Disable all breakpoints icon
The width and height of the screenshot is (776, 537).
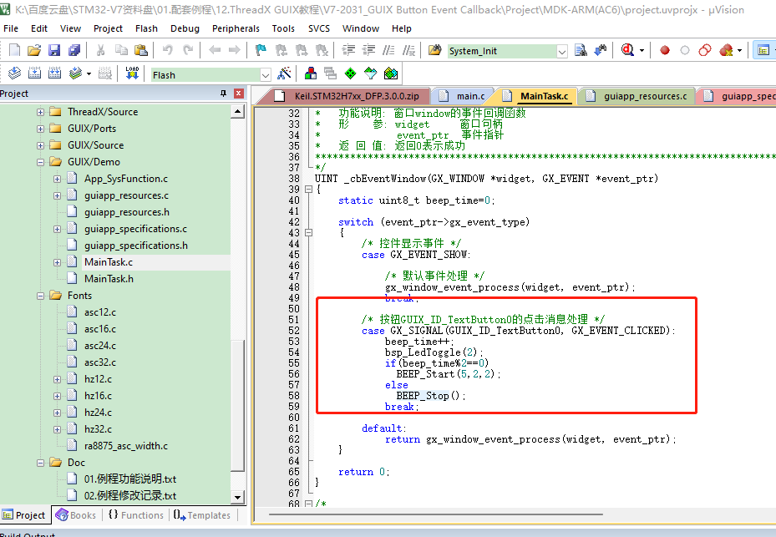click(705, 50)
